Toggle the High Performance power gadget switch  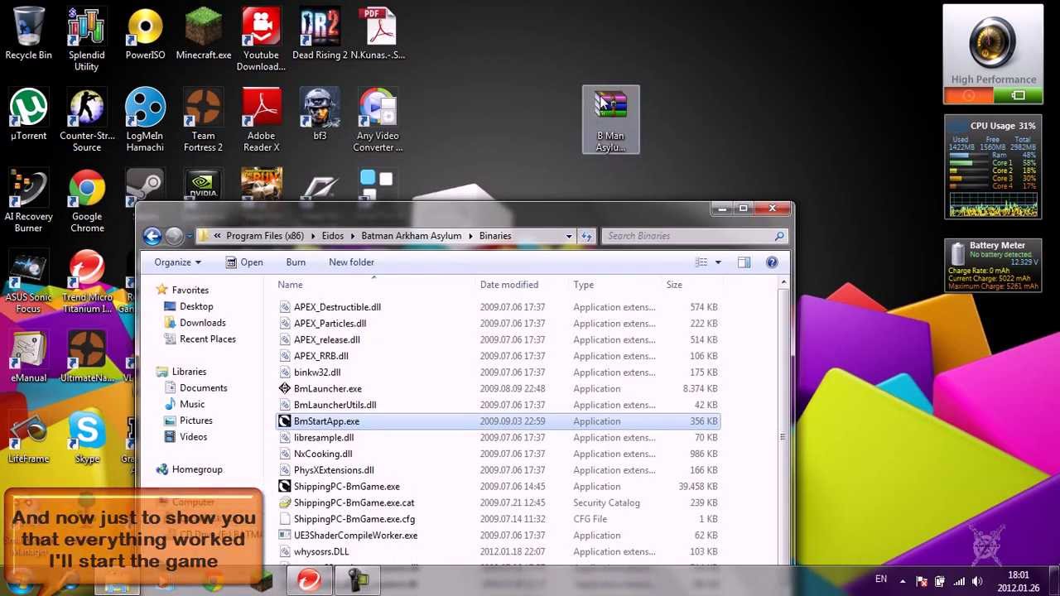point(993,96)
